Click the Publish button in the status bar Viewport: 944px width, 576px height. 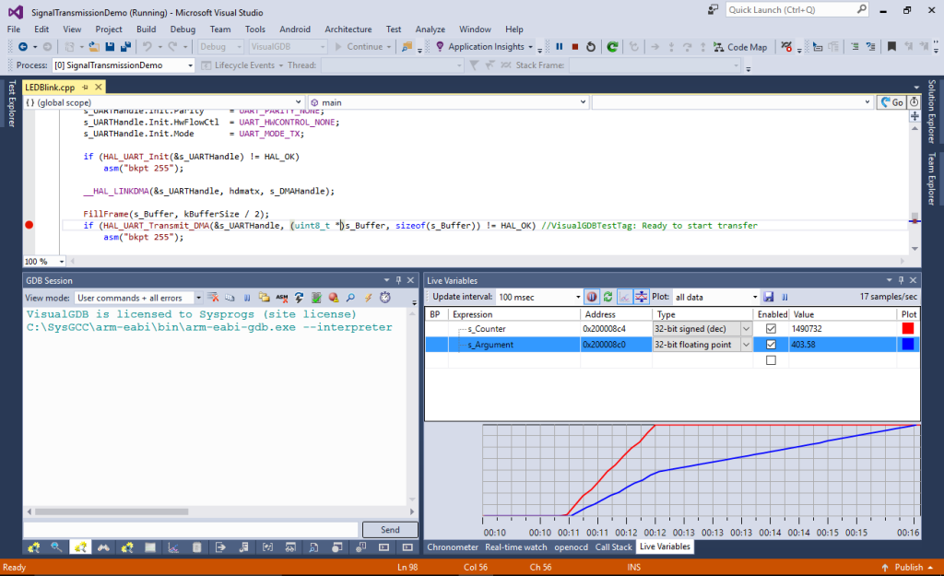tap(907, 567)
